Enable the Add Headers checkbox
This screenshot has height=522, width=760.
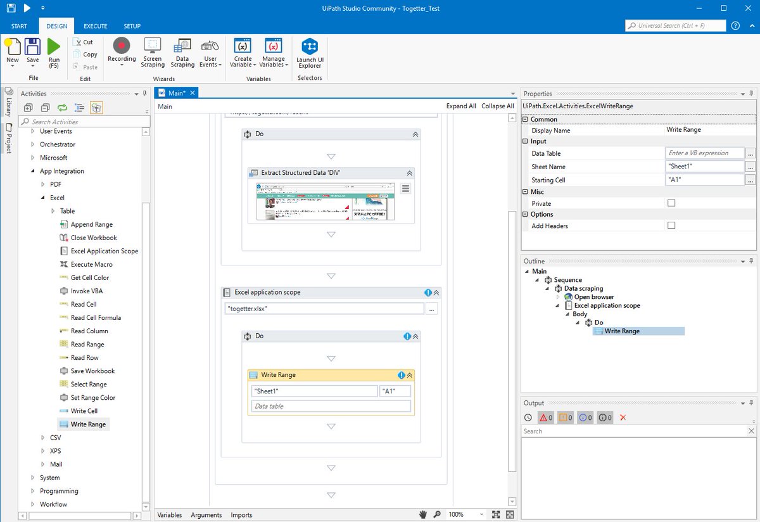click(x=671, y=226)
